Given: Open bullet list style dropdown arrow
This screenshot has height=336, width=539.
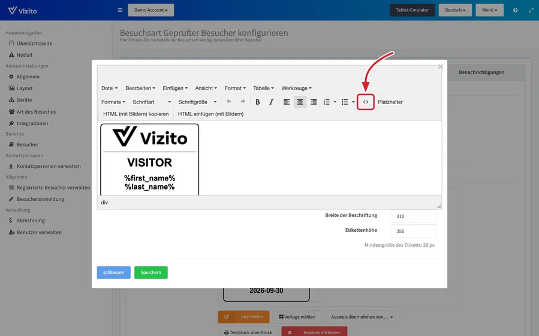Looking at the screenshot, I should [353, 102].
